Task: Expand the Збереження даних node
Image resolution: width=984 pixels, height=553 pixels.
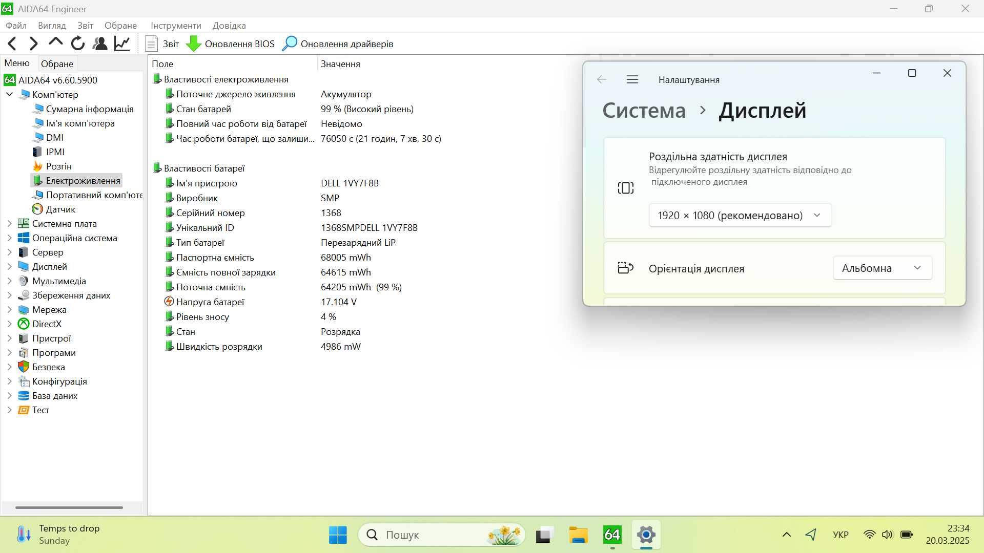Action: [x=9, y=295]
